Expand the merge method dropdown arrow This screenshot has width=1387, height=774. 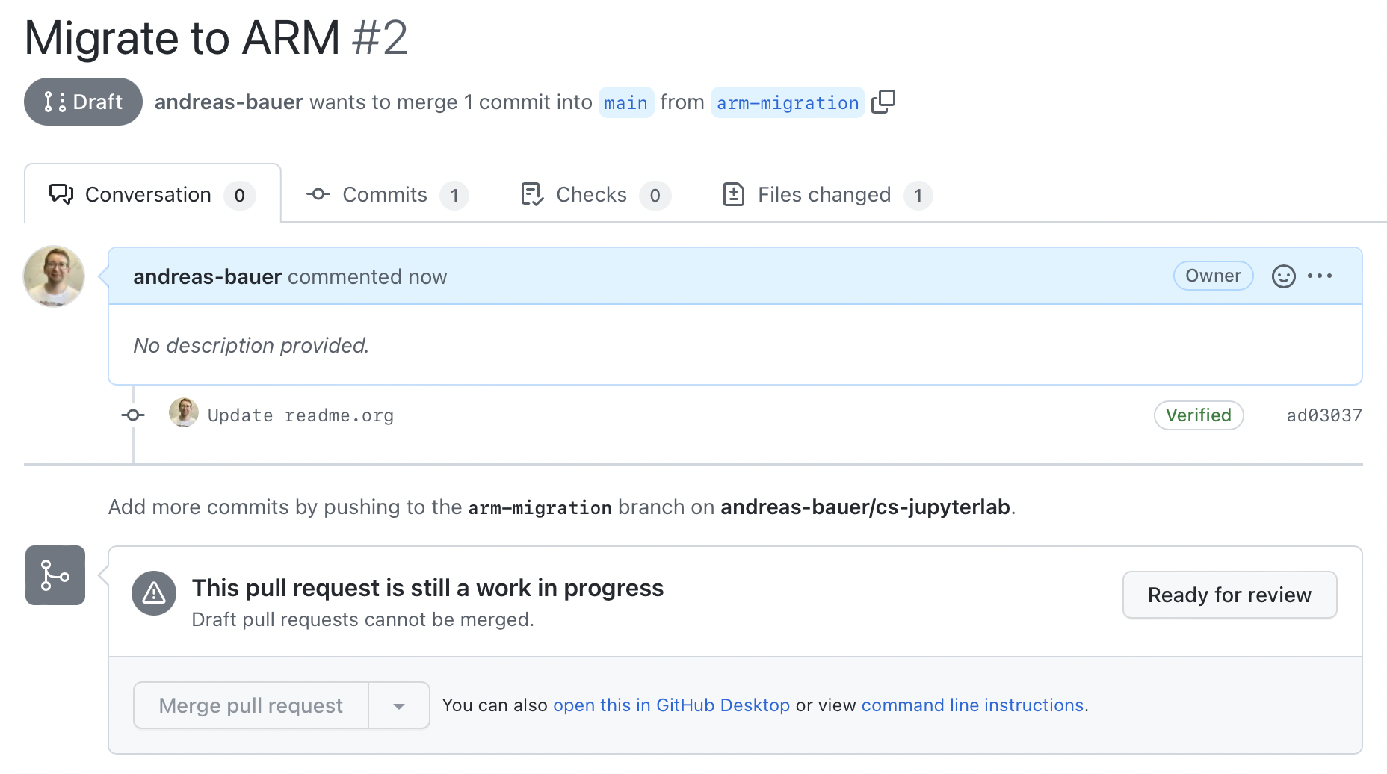coord(399,705)
